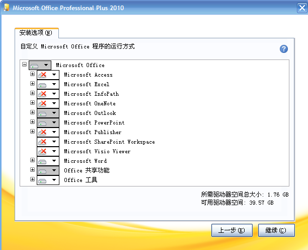Click drive icon beside Microsoft Word
The width and height of the screenshot is (308, 250).
pyautogui.click(x=42, y=161)
